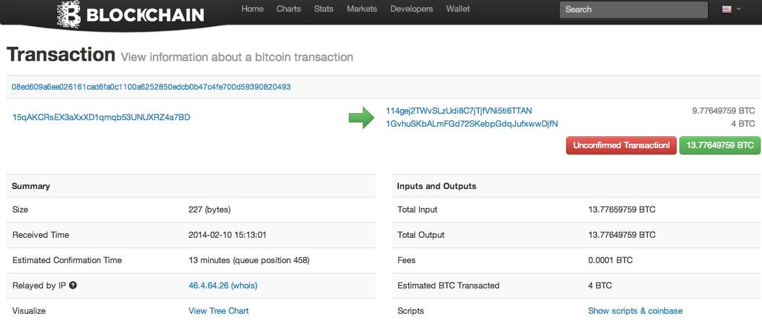Open the Charts menu item
This screenshot has width=762, height=330.
click(x=289, y=8)
